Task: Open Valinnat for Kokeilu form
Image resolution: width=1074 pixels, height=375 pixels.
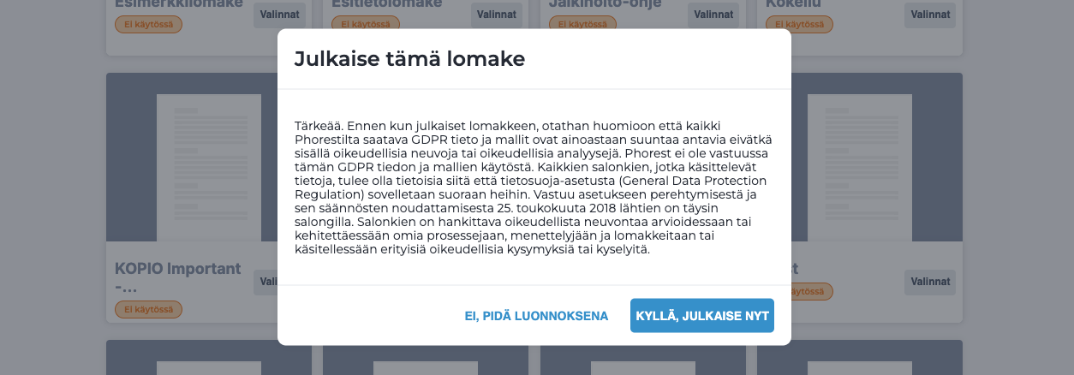Action: pyautogui.click(x=929, y=15)
